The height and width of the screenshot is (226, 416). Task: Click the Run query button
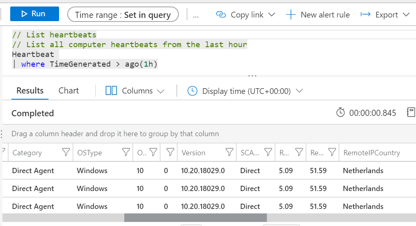34,14
